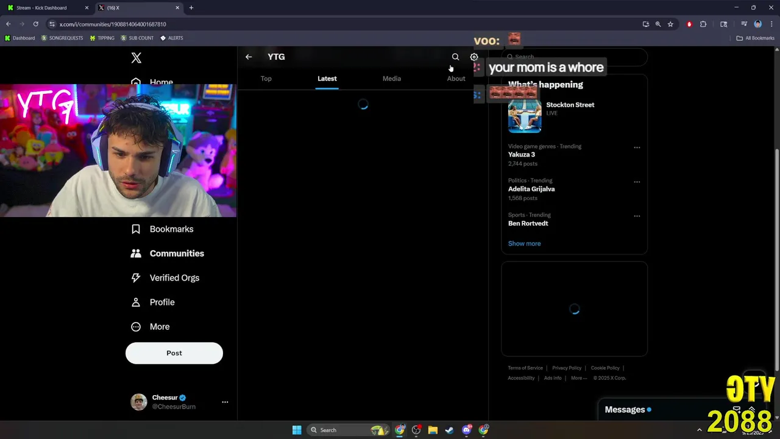Click the install app icon in address bar
780x439 pixels.
pyautogui.click(x=645, y=24)
